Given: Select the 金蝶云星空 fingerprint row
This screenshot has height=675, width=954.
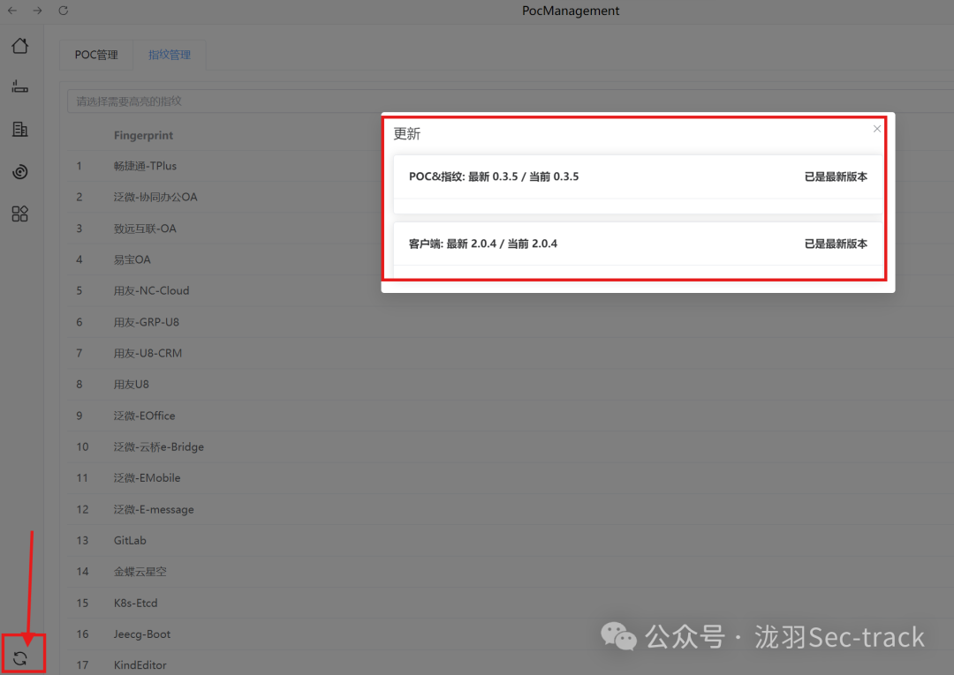Looking at the screenshot, I should coord(510,571).
